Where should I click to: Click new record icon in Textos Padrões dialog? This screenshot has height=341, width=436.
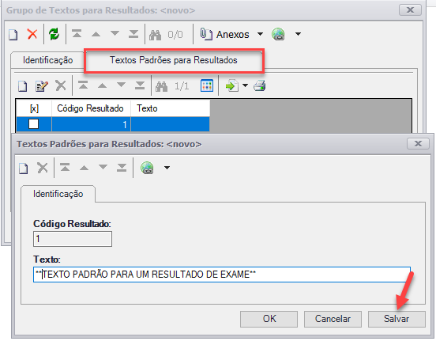[x=24, y=169]
